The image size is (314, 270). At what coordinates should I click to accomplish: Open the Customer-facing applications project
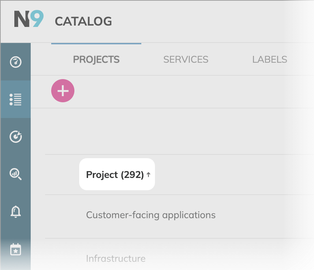point(151,215)
